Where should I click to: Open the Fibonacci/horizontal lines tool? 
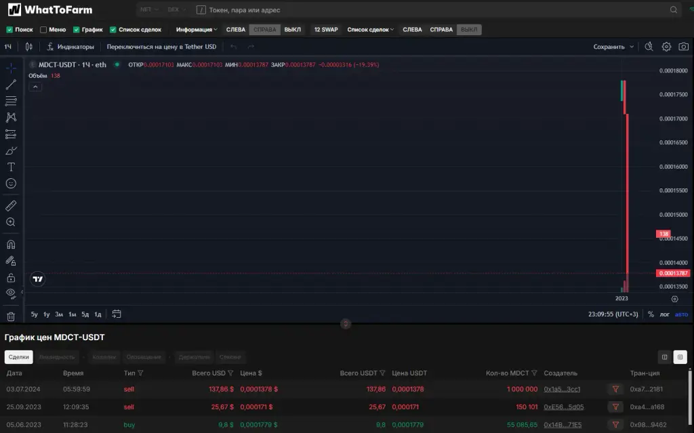tap(11, 101)
